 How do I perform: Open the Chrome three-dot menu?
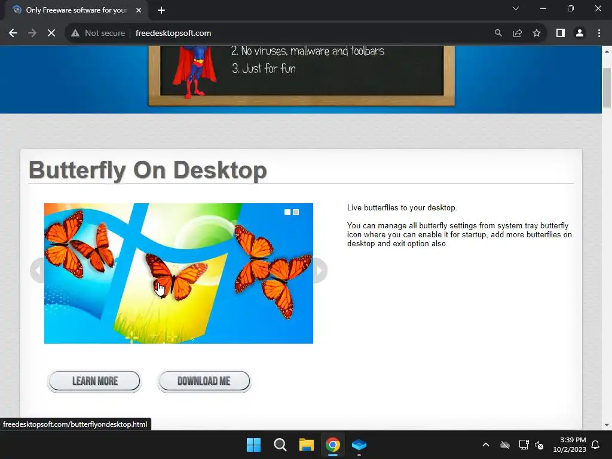tap(599, 33)
